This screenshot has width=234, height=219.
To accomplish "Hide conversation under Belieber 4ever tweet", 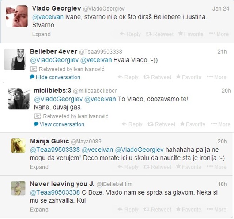I will [55, 77].
